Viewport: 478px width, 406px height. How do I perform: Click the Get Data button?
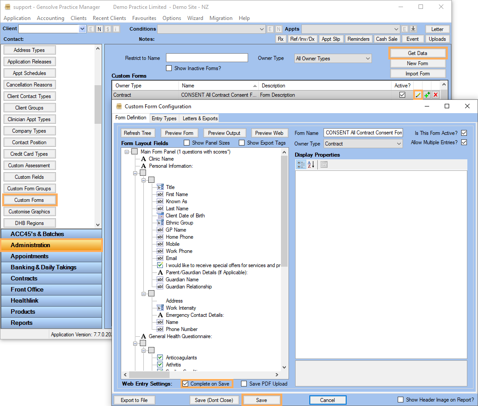point(417,53)
